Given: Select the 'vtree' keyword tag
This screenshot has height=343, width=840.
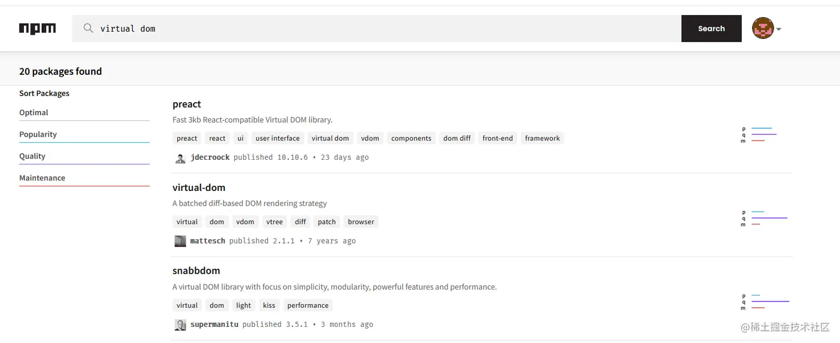Looking at the screenshot, I should coord(274,222).
